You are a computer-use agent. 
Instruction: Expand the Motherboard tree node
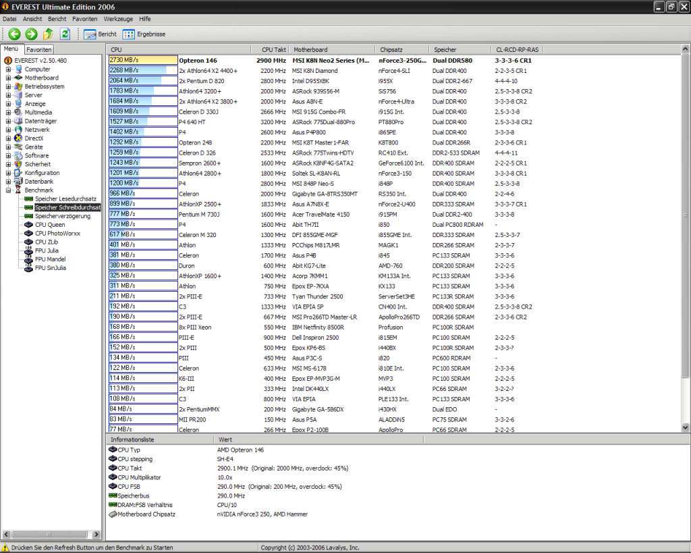[8, 78]
